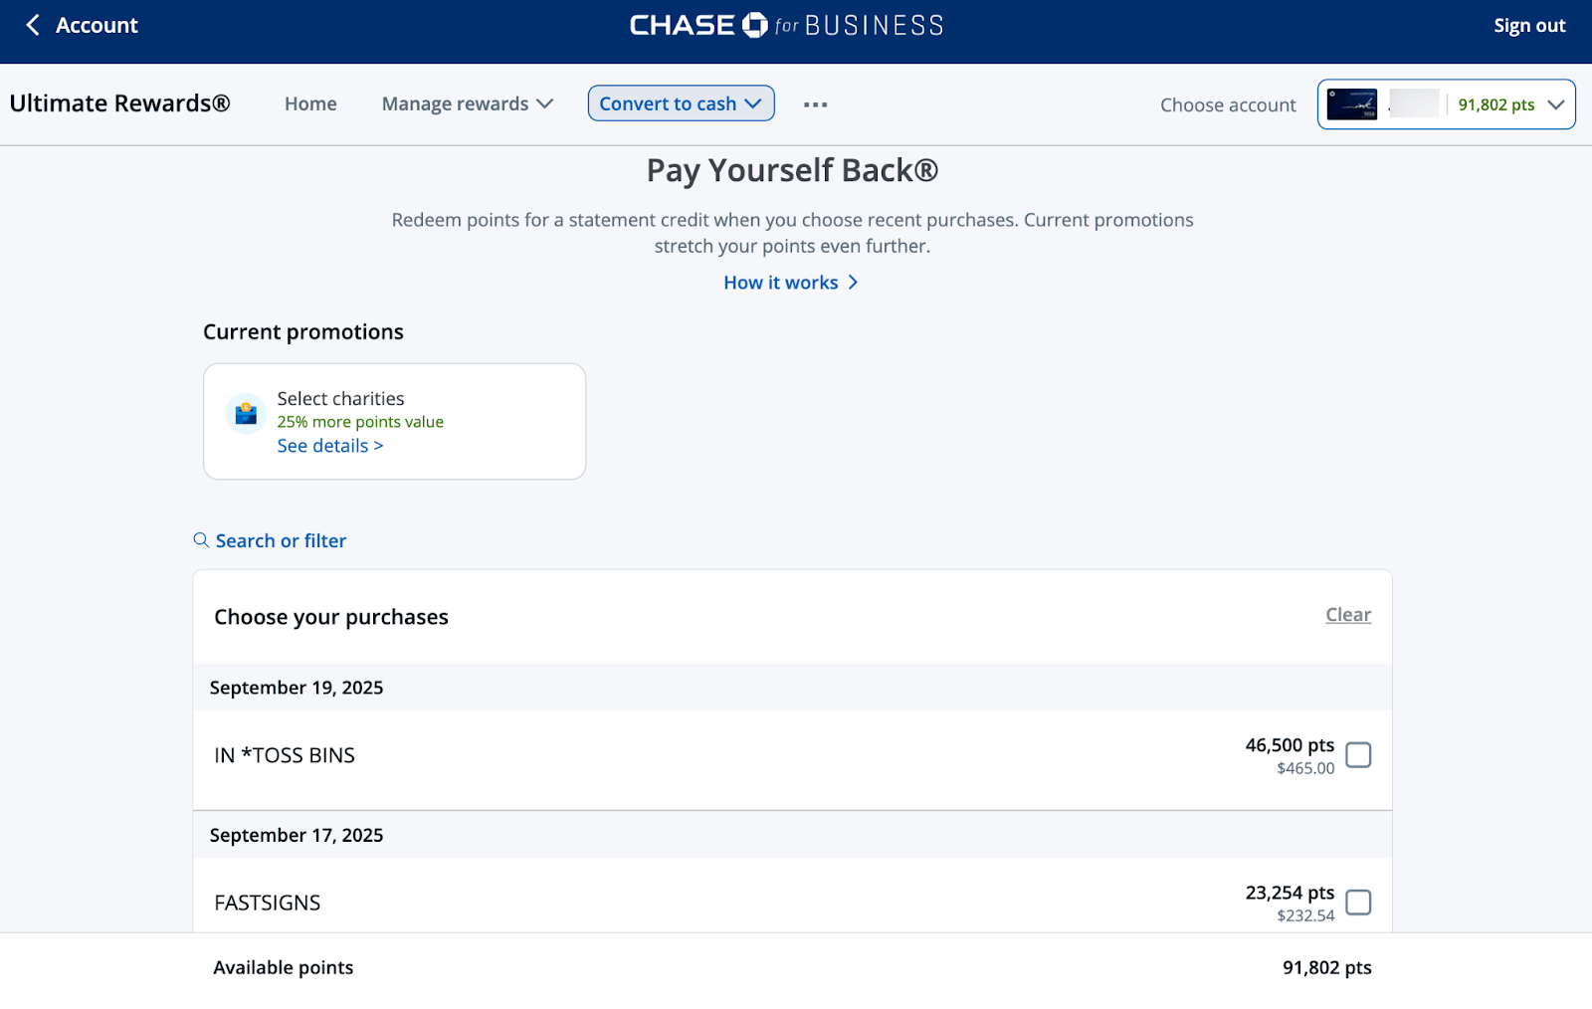The width and height of the screenshot is (1592, 1009).
Task: Click the Ultimate Rewards title
Action: pyautogui.click(x=120, y=103)
